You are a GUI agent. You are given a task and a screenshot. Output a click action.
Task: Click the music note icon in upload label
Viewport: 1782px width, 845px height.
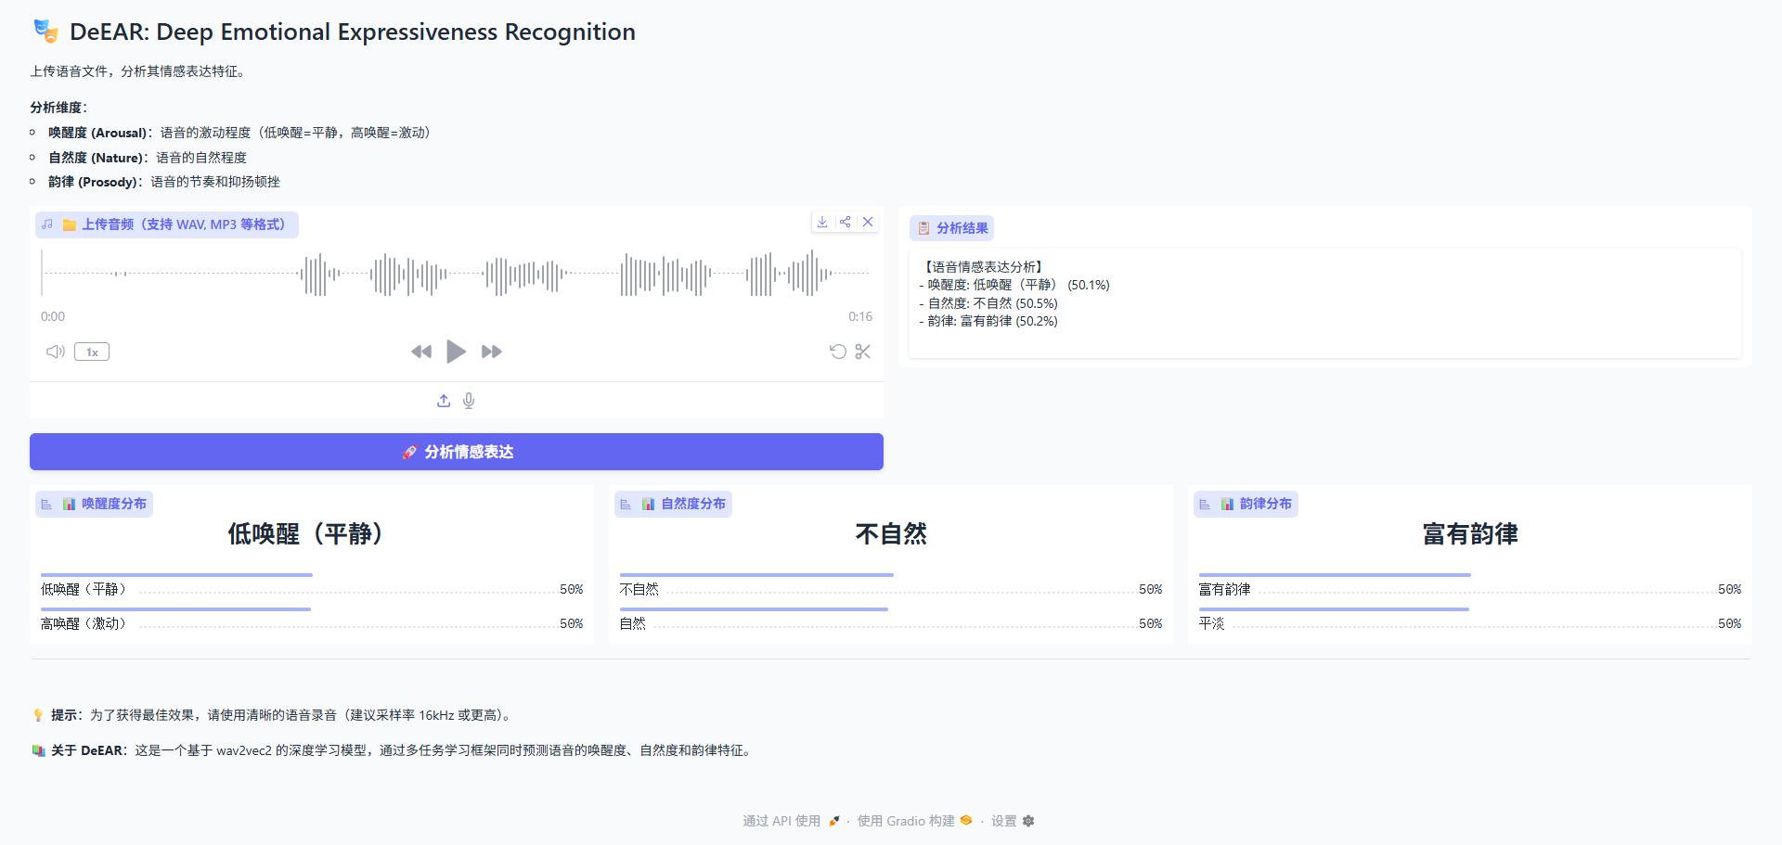tap(47, 224)
